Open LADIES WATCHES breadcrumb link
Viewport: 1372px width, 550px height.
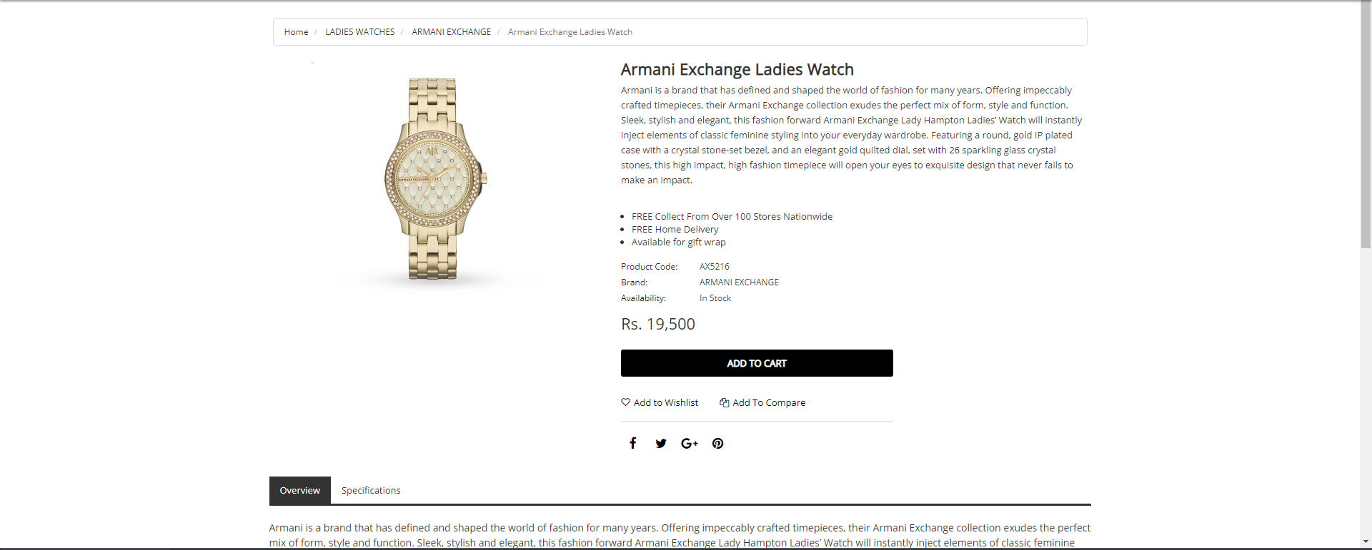[x=360, y=32]
